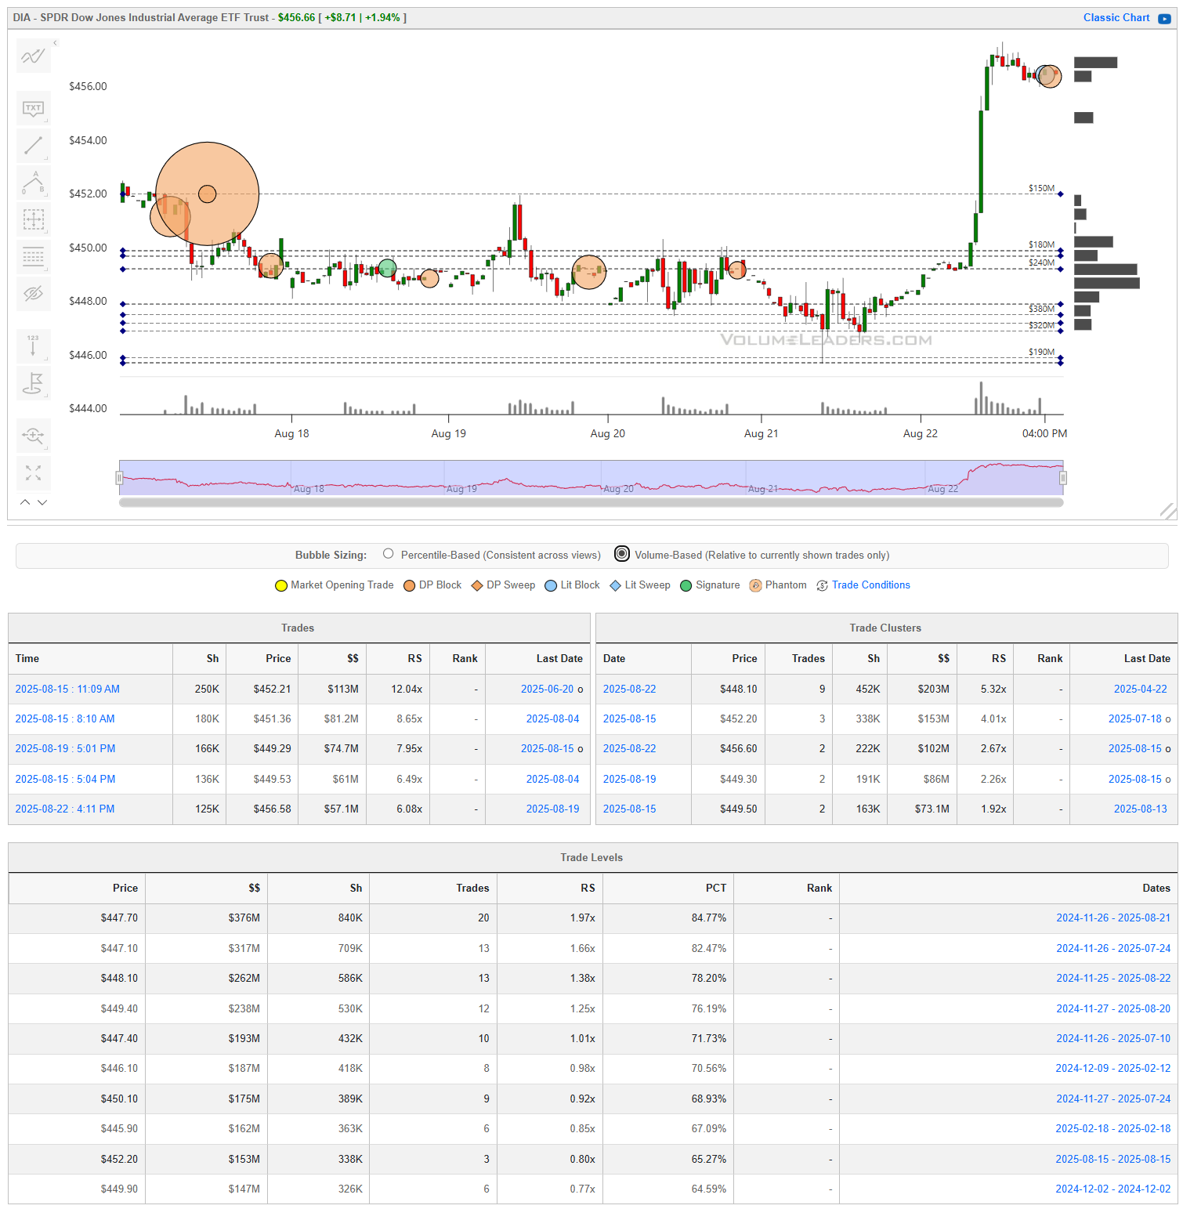1183x1209 pixels.
Task: Open dates 2025-02-18 - 2025-02-18 level link
Action: [x=1113, y=1128]
